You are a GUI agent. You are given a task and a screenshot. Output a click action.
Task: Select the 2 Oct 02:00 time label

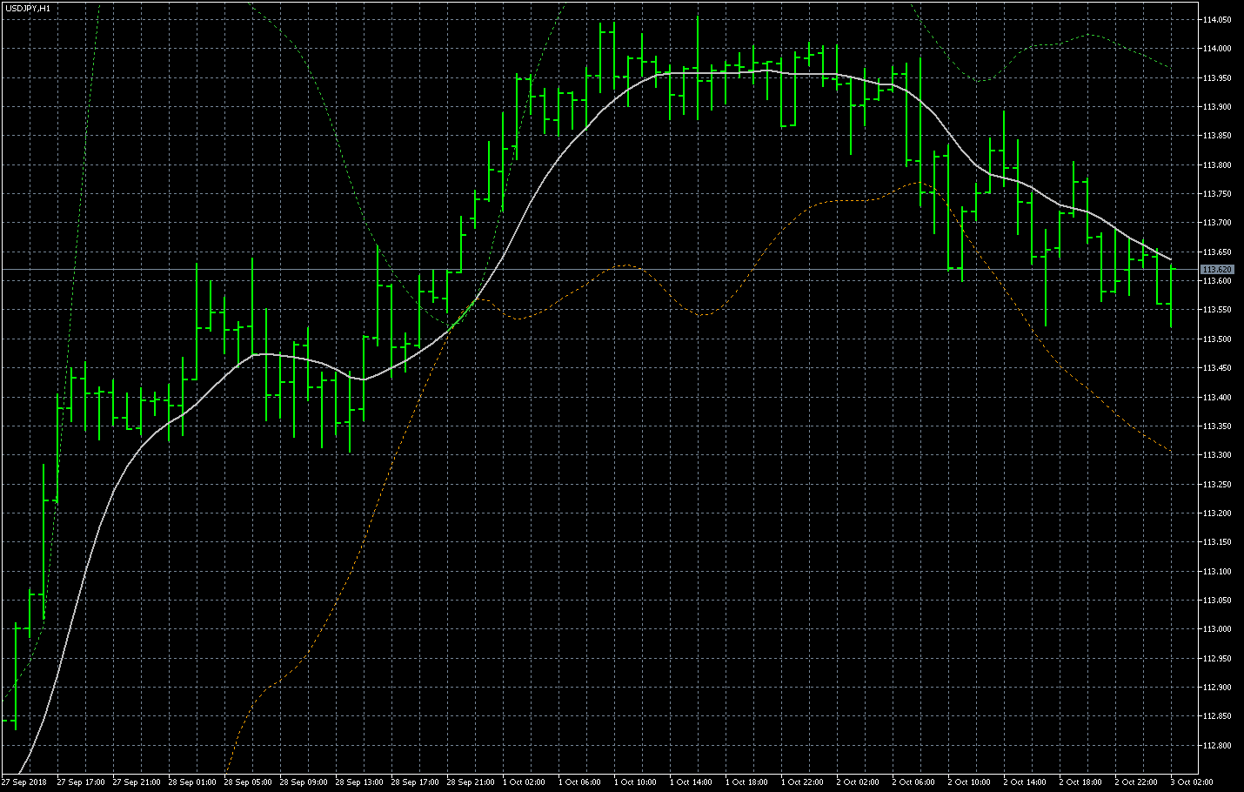[858, 782]
